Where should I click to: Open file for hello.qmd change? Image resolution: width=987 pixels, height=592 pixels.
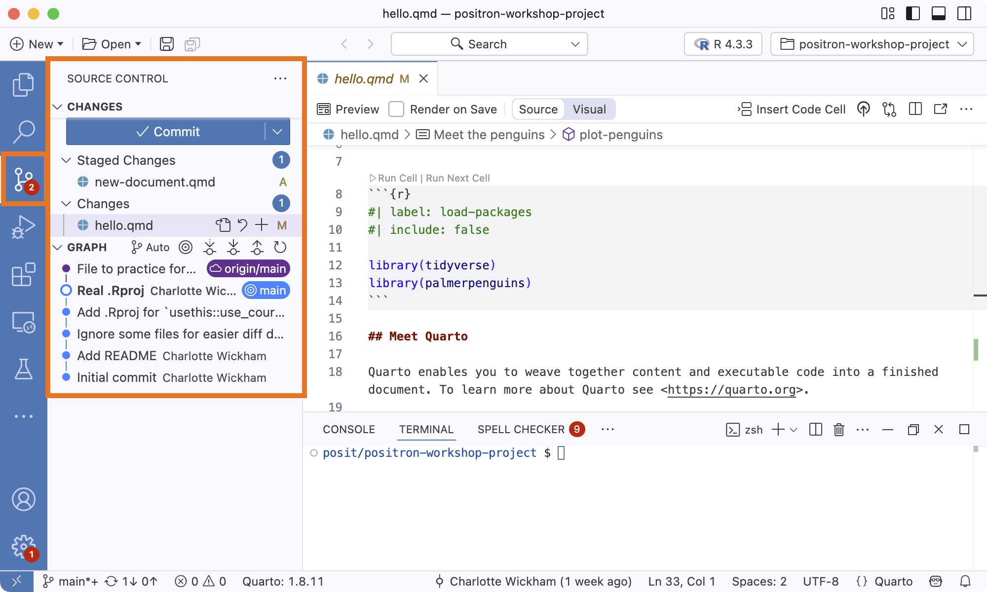coord(223,225)
